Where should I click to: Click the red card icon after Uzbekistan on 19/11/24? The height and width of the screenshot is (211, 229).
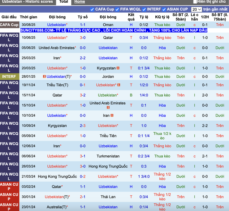pos(119,85)
